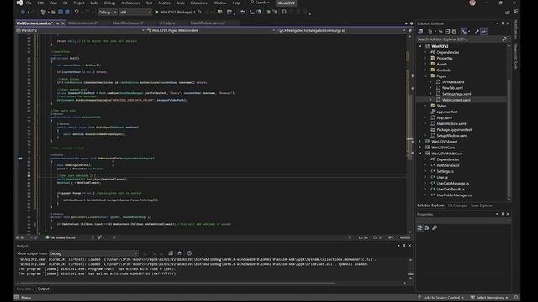Collapse the Pages folder in Solution Explorer
Screen dimensions: 538x302
point(425,76)
